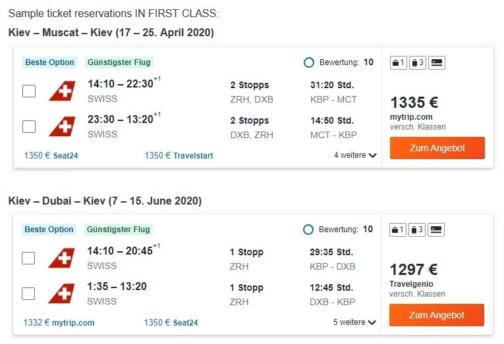
Task: Click the checked luggage icon in the Dubai offer
Action: tap(417, 230)
